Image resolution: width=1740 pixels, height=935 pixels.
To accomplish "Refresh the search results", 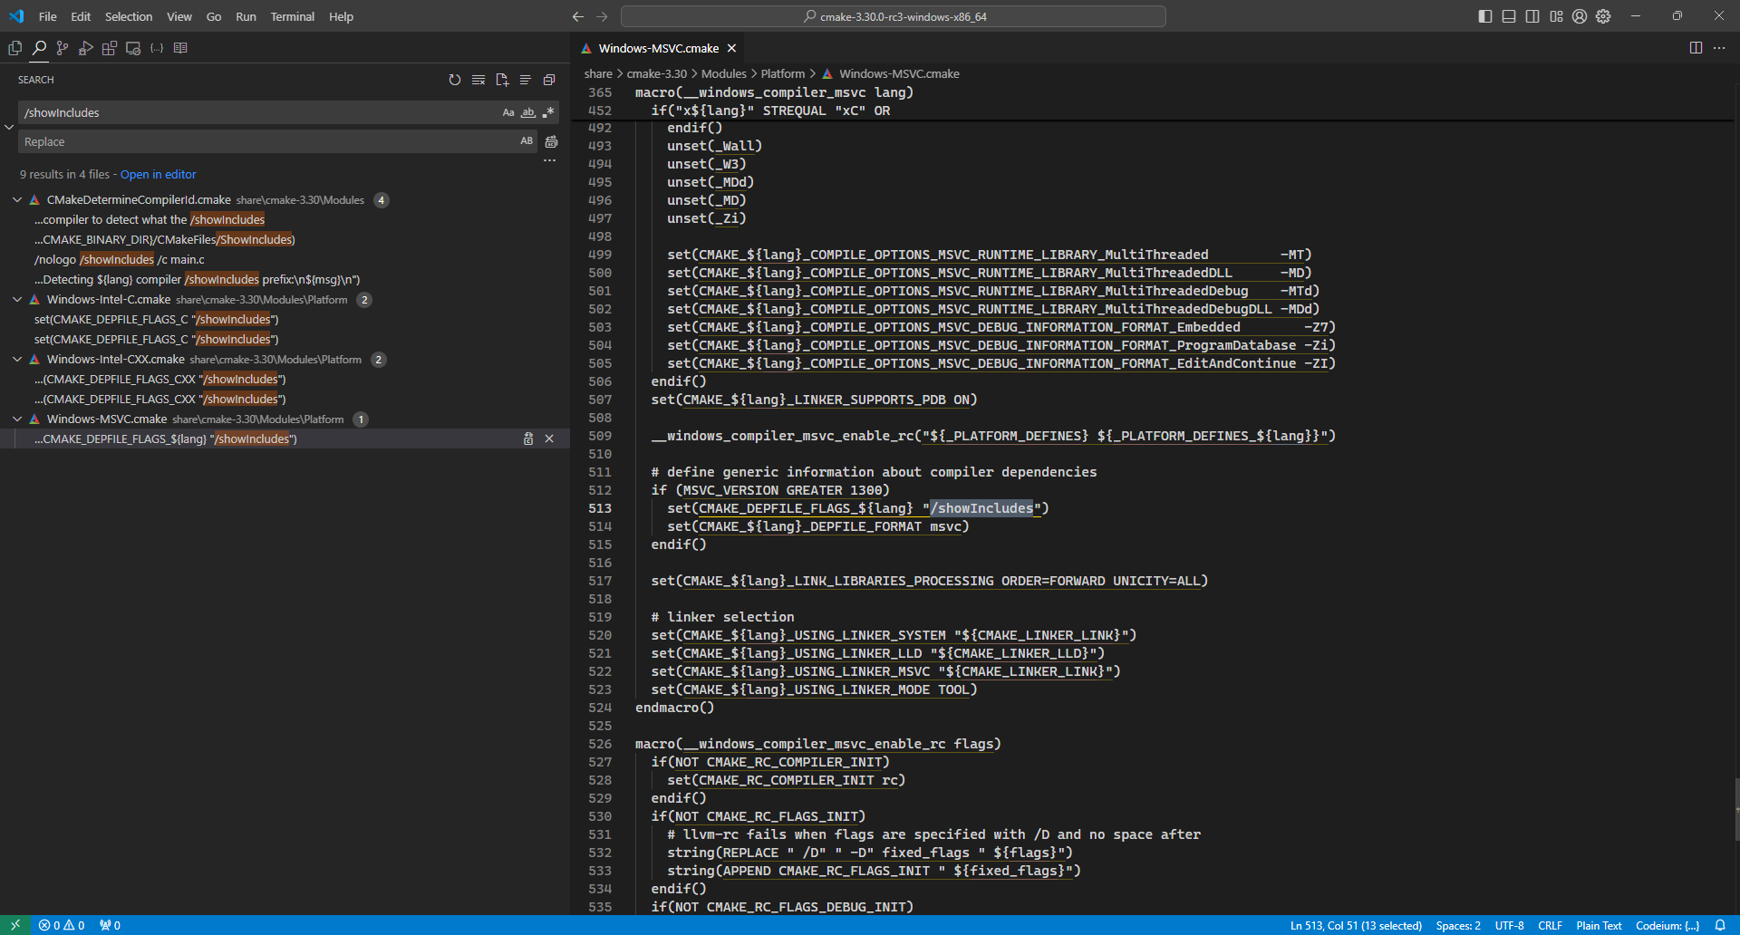I will pos(455,80).
